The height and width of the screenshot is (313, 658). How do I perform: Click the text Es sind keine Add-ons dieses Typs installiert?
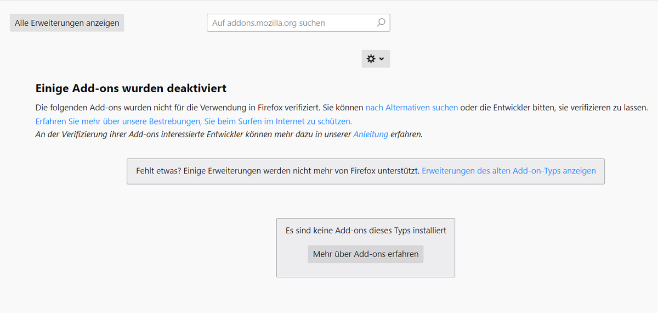(366, 231)
